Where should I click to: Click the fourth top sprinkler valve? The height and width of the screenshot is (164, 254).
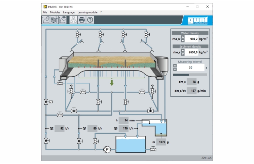(x=147, y=35)
